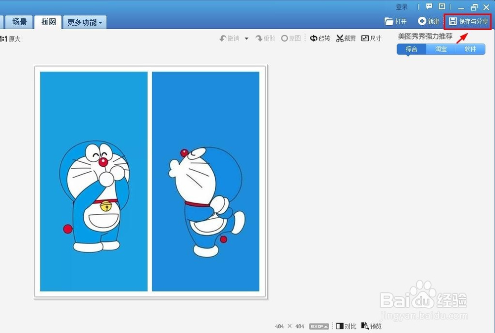Restore the original image with 原图
This screenshot has height=333, width=495.
[291, 38]
